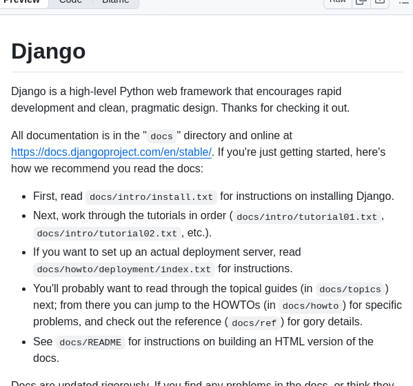The image size is (413, 386).
Task: Open the docs.djangoproject.com stable link
Action: (x=111, y=152)
